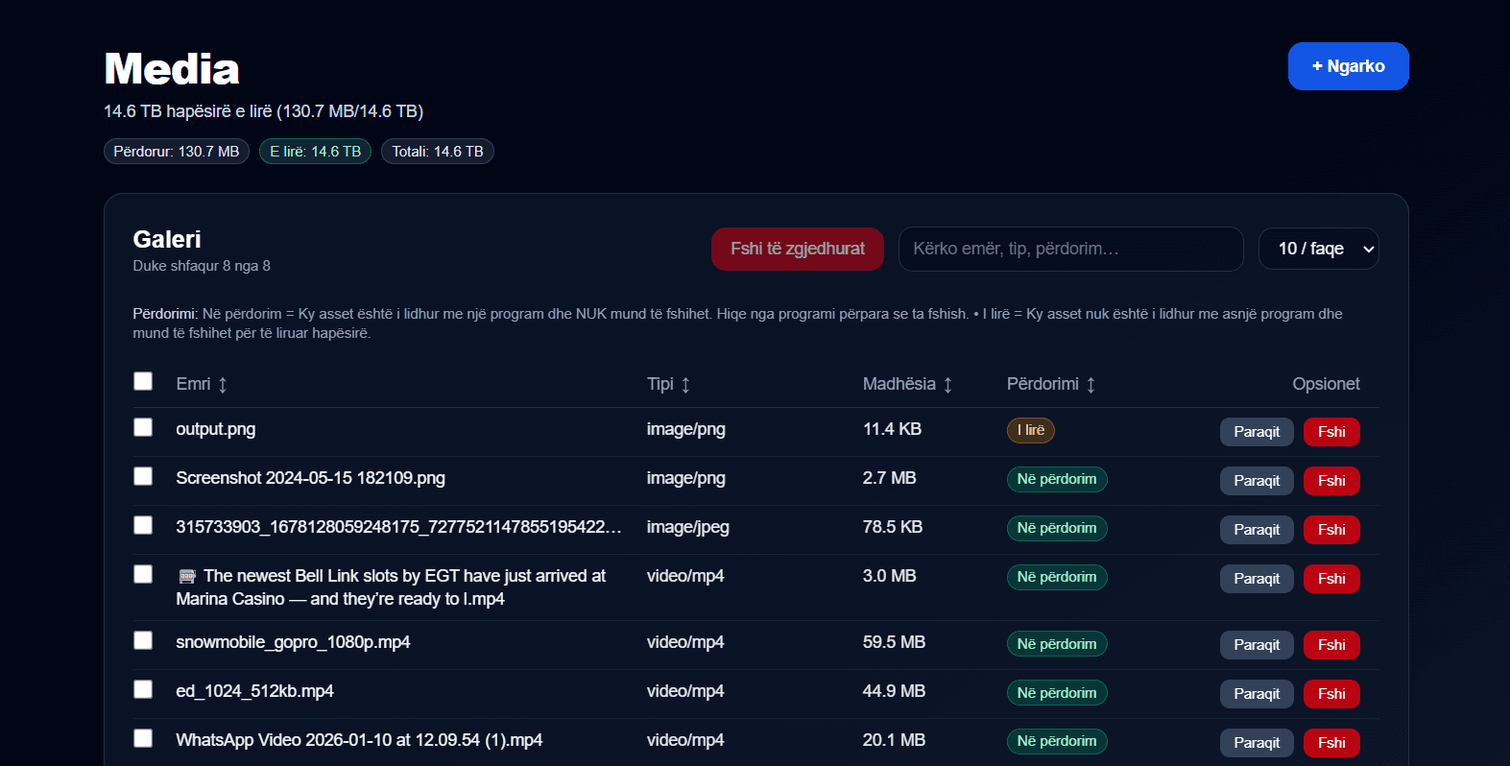Tick the ed_1024_512kb.mp4 checkbox
The width and height of the screenshot is (1510, 766).
pyautogui.click(x=143, y=689)
